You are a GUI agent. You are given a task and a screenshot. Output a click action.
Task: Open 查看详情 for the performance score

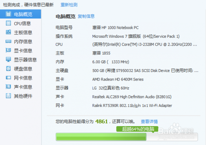click(149, 121)
